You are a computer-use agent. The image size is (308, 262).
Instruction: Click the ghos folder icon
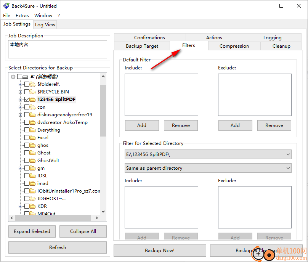point(33,145)
